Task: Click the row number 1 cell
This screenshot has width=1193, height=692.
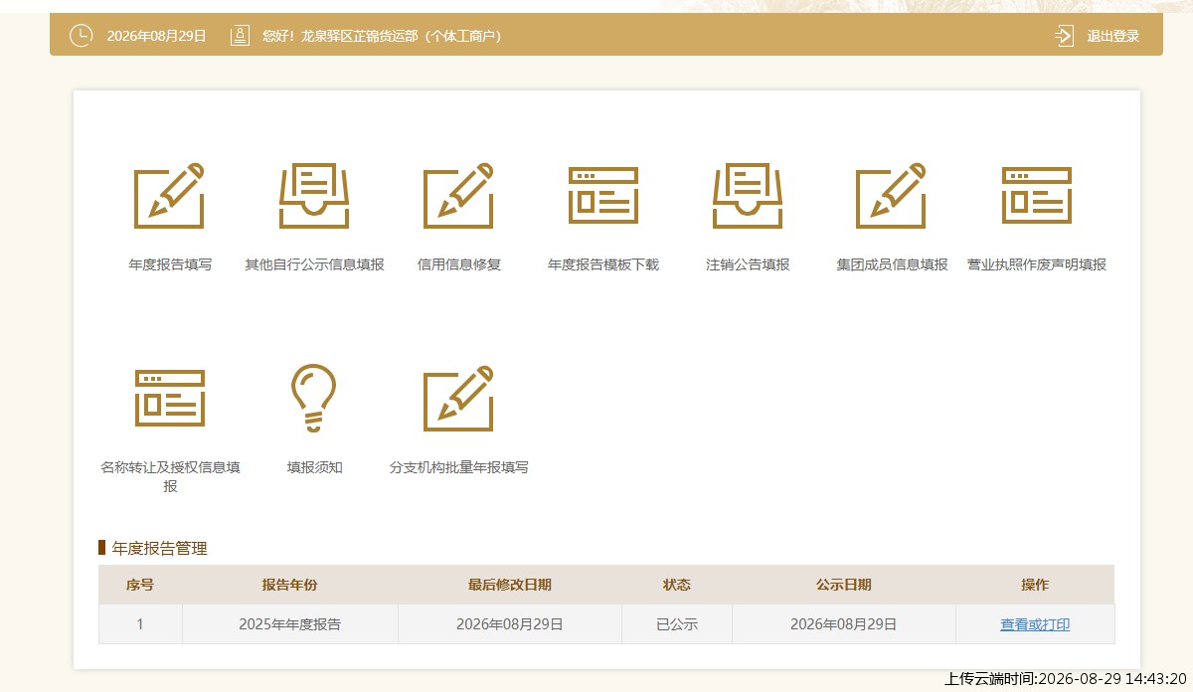Action: tap(140, 624)
